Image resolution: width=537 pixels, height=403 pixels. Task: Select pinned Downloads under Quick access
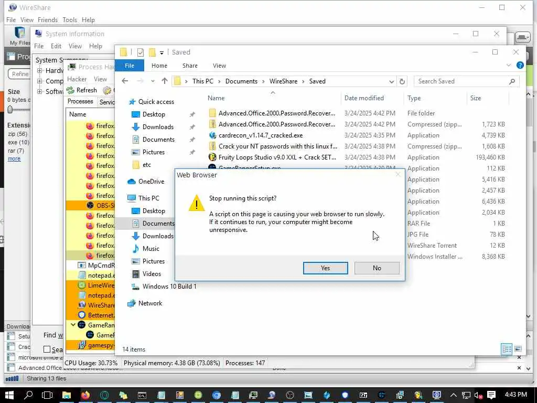click(x=158, y=127)
